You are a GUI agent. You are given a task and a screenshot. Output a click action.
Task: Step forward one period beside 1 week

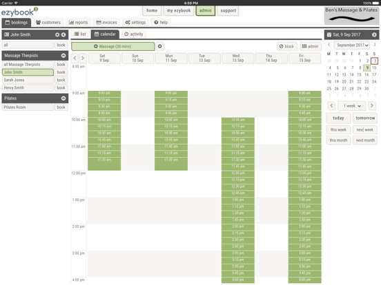coord(372,105)
